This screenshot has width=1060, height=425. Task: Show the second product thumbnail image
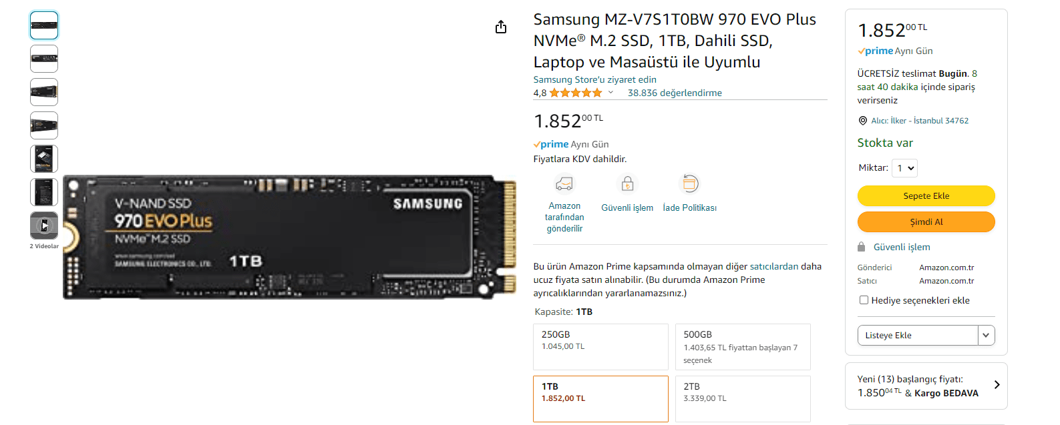click(x=44, y=59)
